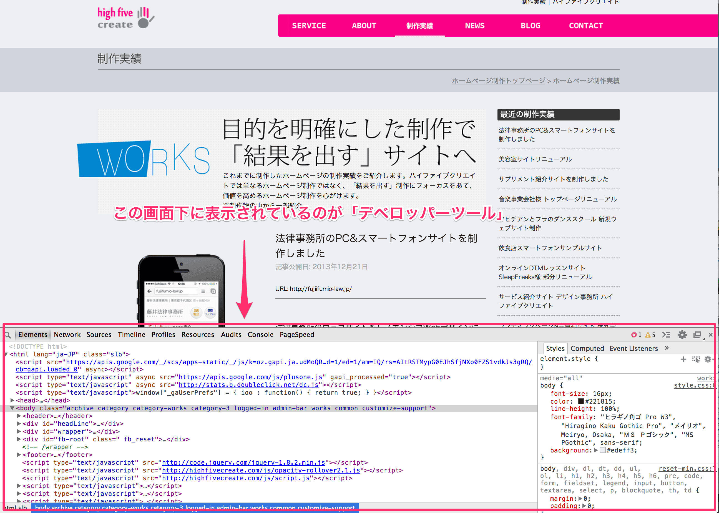Viewport: 719px width, 513px height.
Task: Open the Timeline tab
Action: [x=131, y=335]
